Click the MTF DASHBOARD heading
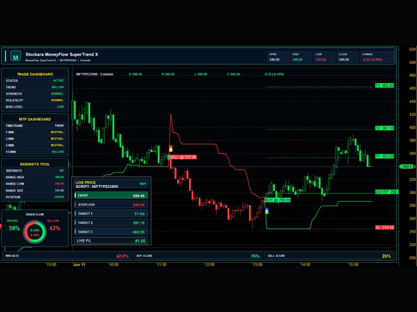417x312 pixels. [35, 119]
